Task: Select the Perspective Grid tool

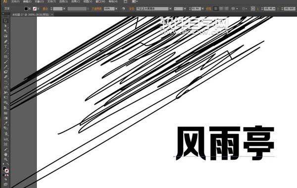Action: click(x=6, y=108)
